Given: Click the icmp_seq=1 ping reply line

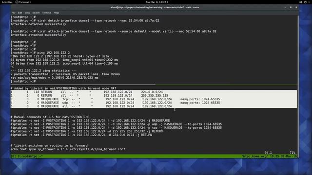Looking at the screenshot, I should pyautogui.click(x=64, y=60).
